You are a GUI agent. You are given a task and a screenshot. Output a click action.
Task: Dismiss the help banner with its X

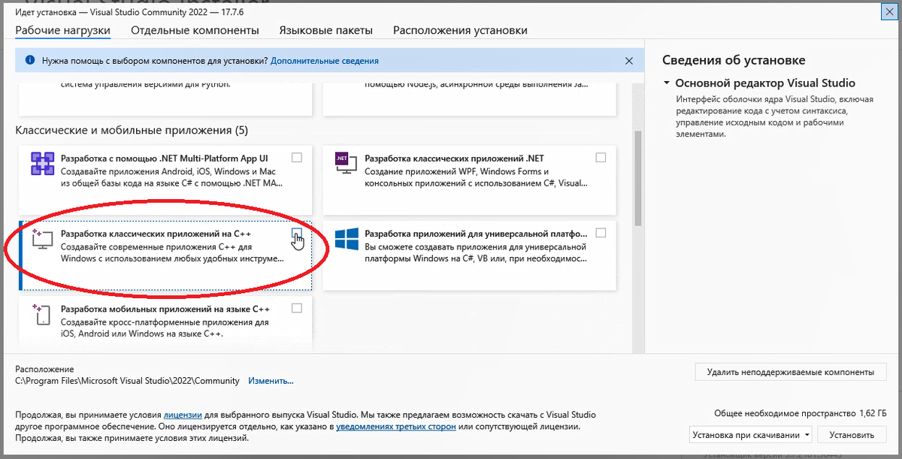(629, 60)
